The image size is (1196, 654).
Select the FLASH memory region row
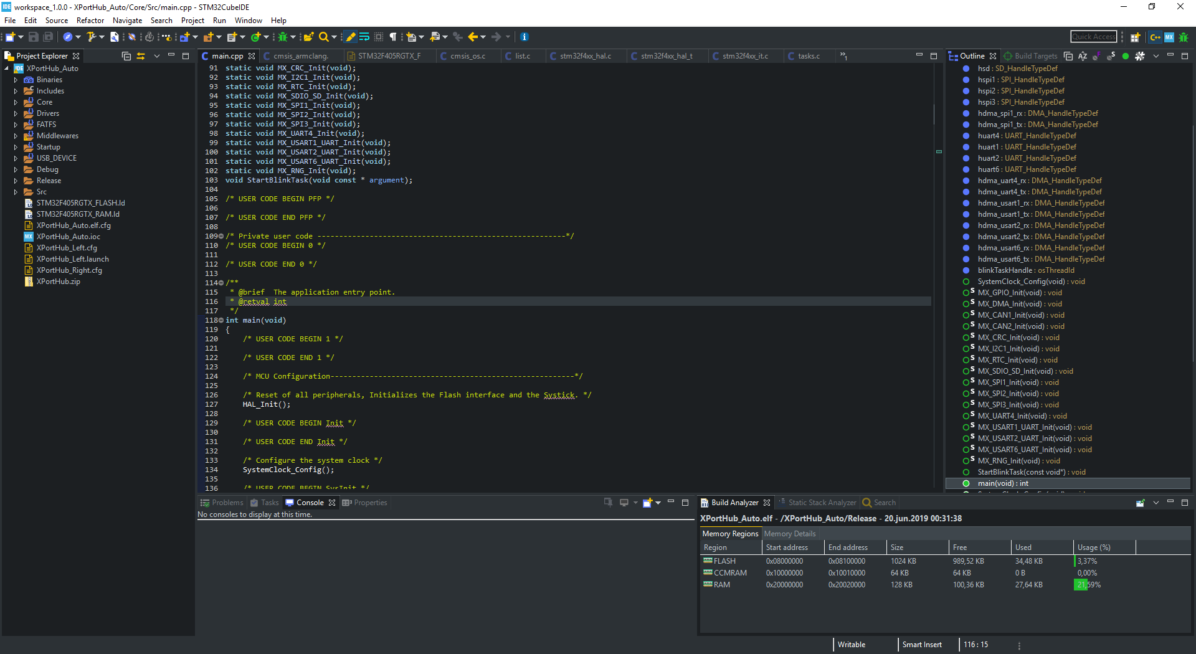point(945,561)
